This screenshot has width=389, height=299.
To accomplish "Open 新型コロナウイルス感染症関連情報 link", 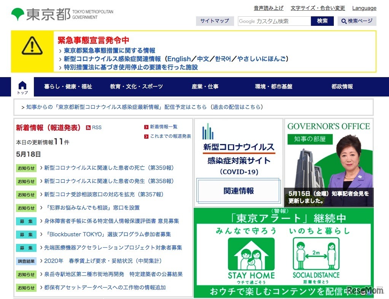I will pyautogui.click(x=112, y=59).
